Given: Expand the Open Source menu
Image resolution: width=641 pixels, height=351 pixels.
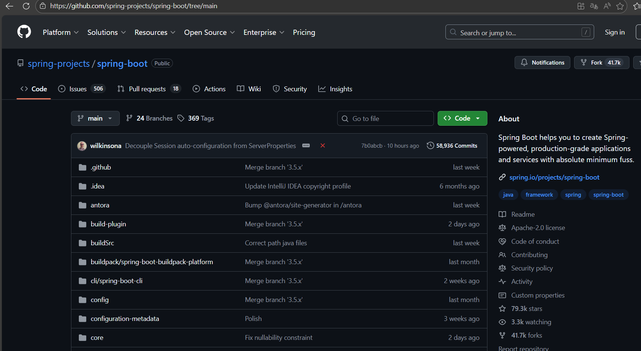Looking at the screenshot, I should tap(209, 32).
